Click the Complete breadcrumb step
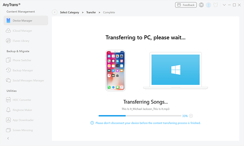 109,12
